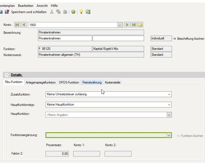Click the empty second Bezeichnung field
Image resolution: width=205 pixels, height=163 pixels.
point(118,38)
